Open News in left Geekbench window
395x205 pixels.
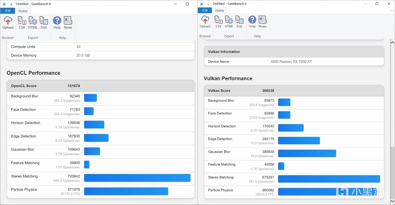[68, 23]
